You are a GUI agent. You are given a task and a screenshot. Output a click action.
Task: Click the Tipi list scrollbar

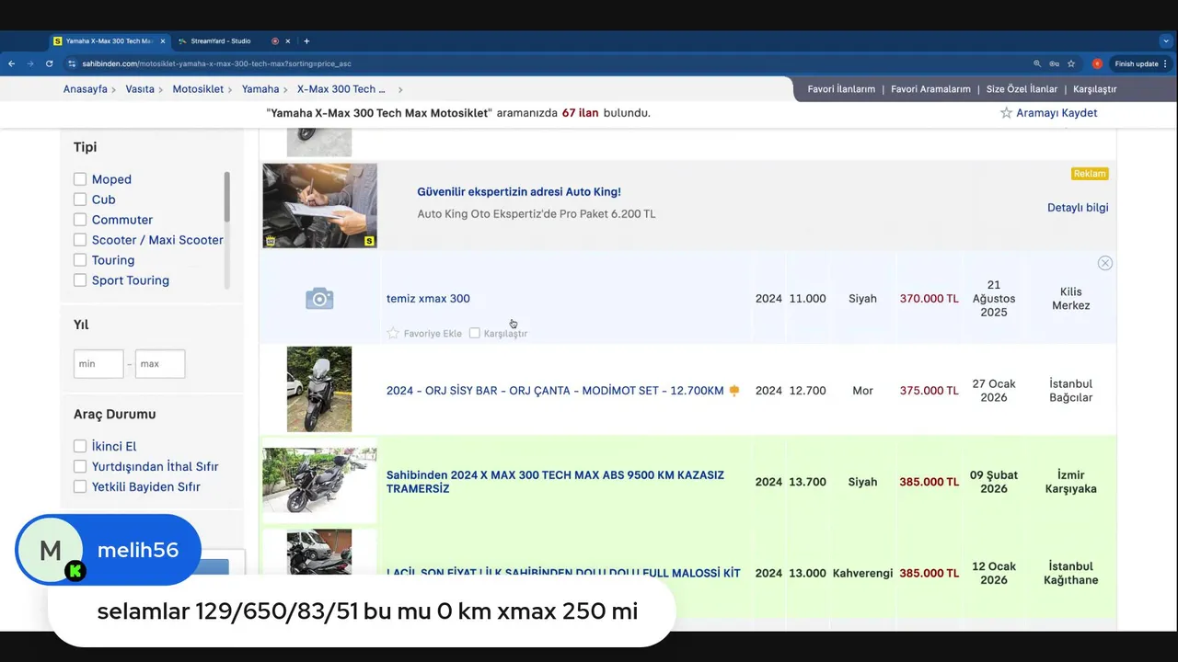click(226, 196)
